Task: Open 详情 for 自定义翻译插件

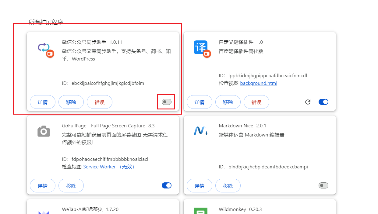Action: tap(200, 102)
